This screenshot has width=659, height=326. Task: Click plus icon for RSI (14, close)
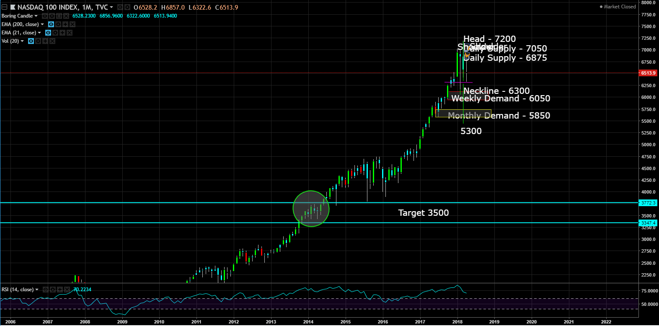click(x=60, y=290)
